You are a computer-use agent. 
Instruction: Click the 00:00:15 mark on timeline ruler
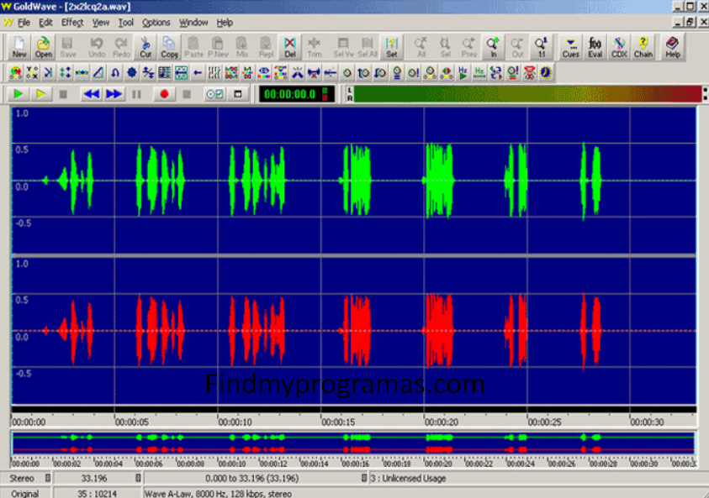[338, 422]
